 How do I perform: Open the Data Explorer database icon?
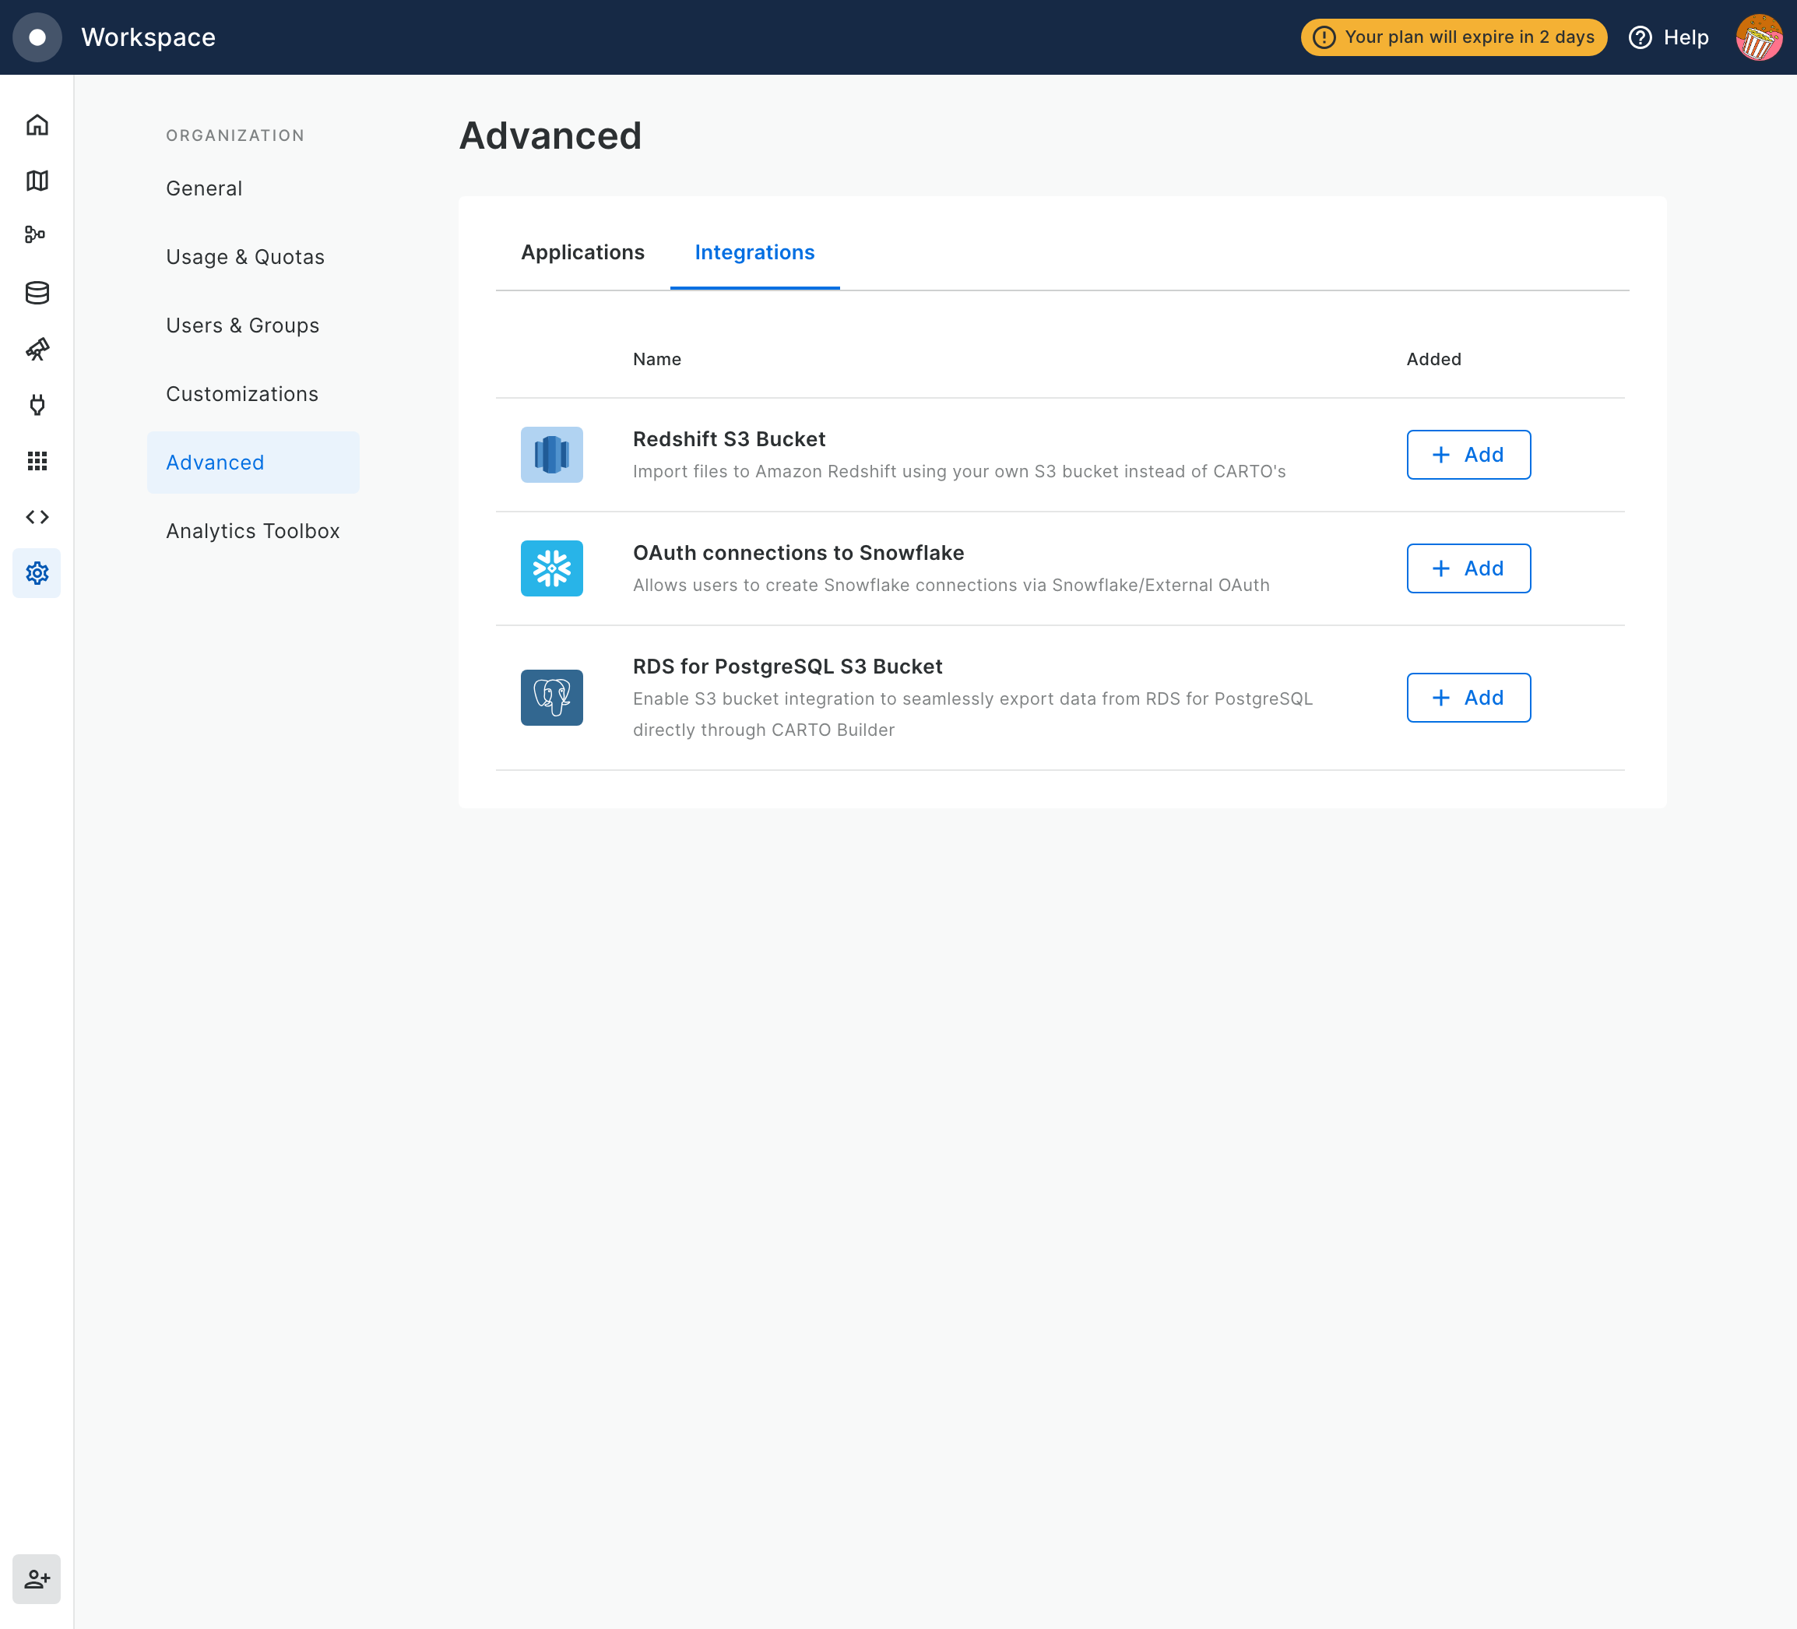[x=37, y=293]
